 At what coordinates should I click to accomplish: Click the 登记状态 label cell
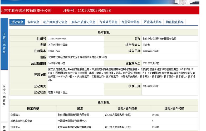click(28, 92)
